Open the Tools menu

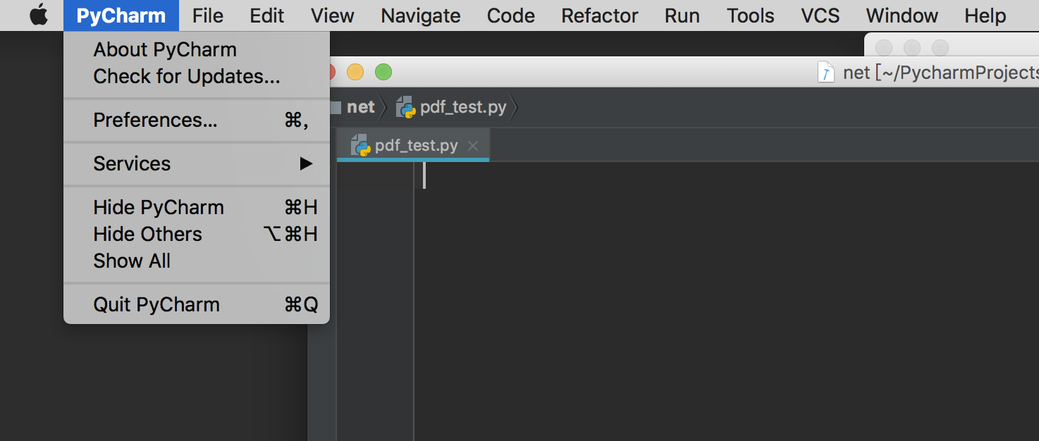point(751,15)
